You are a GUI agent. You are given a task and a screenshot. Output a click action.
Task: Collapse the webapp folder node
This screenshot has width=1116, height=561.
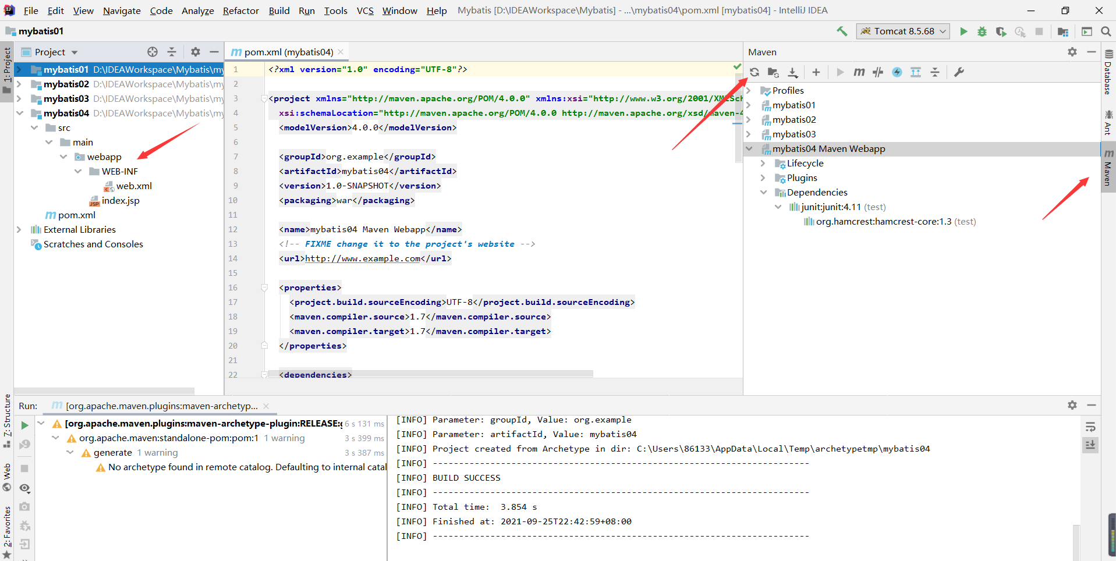click(63, 157)
